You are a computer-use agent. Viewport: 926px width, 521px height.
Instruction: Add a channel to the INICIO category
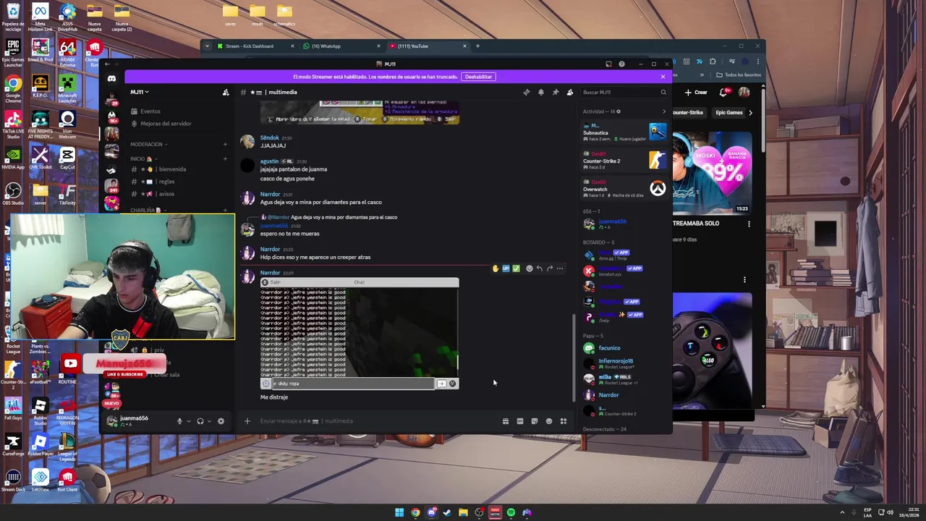click(x=225, y=159)
